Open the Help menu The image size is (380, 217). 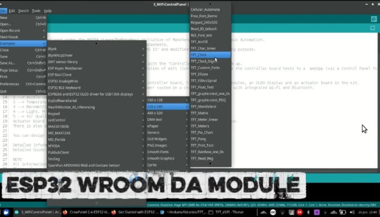point(48,11)
